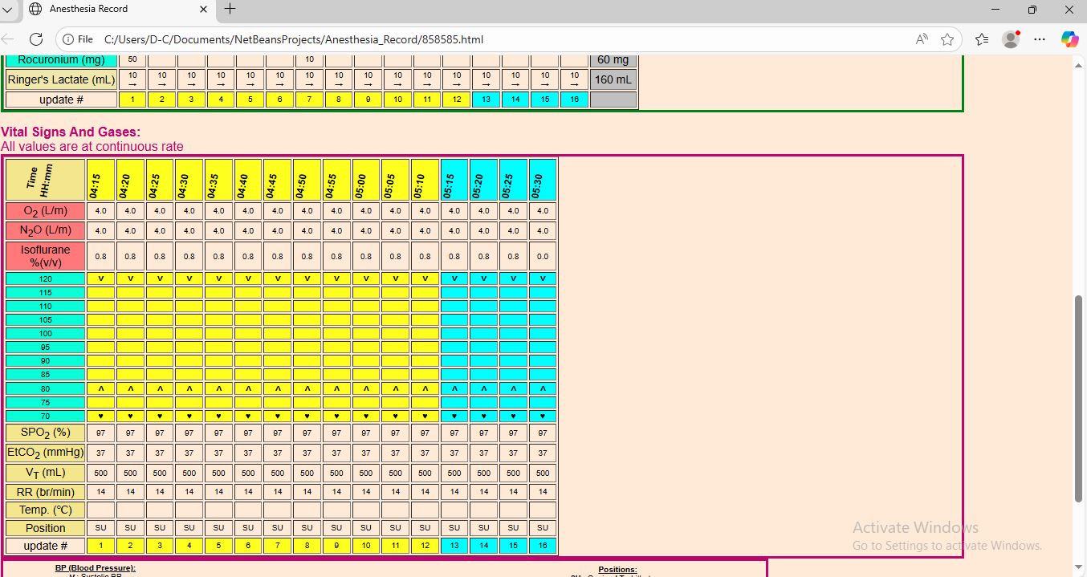Add this page to favorites with the star
The height and width of the screenshot is (577, 1087).
click(947, 39)
